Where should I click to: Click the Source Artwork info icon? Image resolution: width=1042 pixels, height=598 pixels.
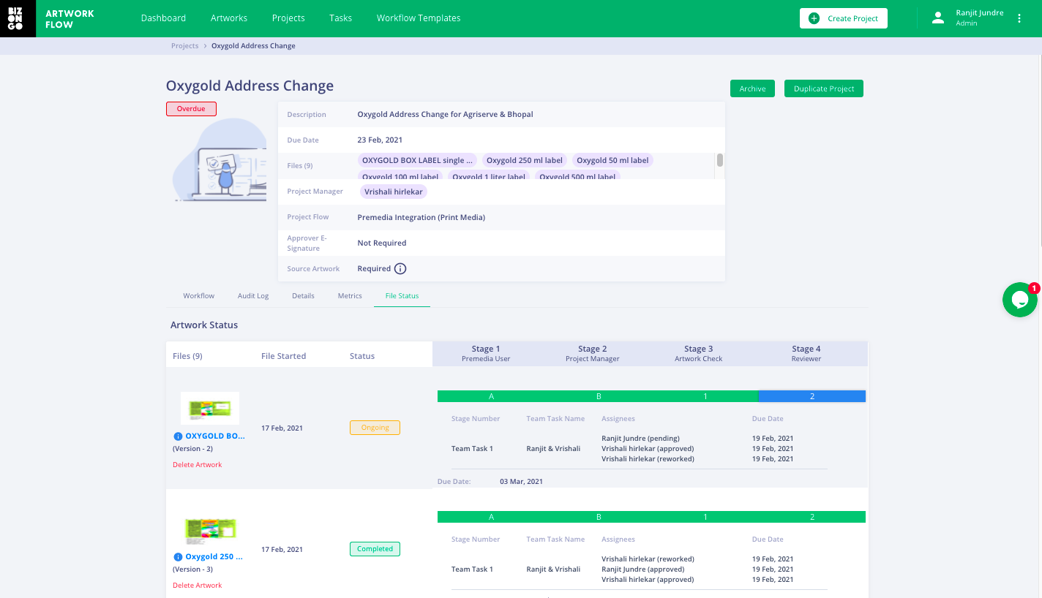click(400, 268)
